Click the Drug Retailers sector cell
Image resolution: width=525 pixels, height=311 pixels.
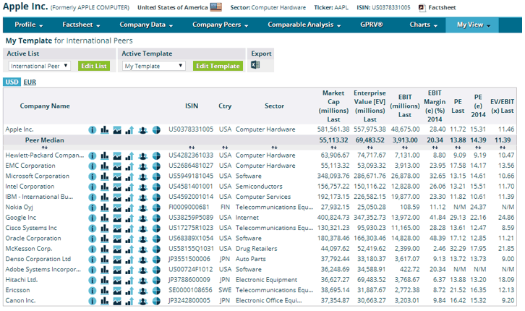pos(257,249)
